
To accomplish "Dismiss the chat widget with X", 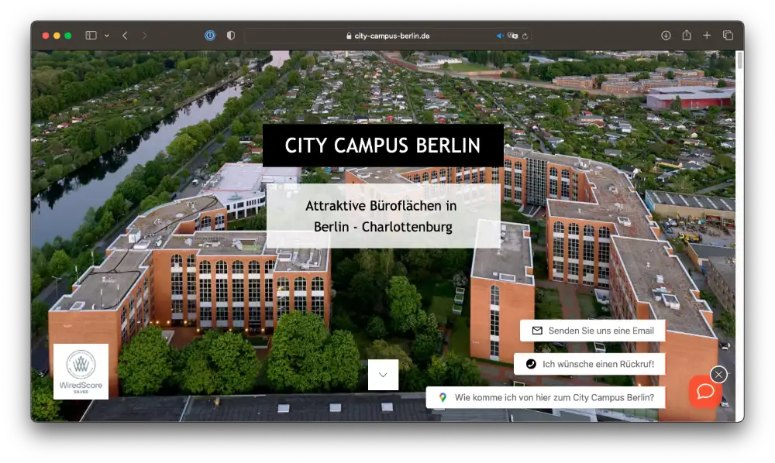I will tap(718, 374).
